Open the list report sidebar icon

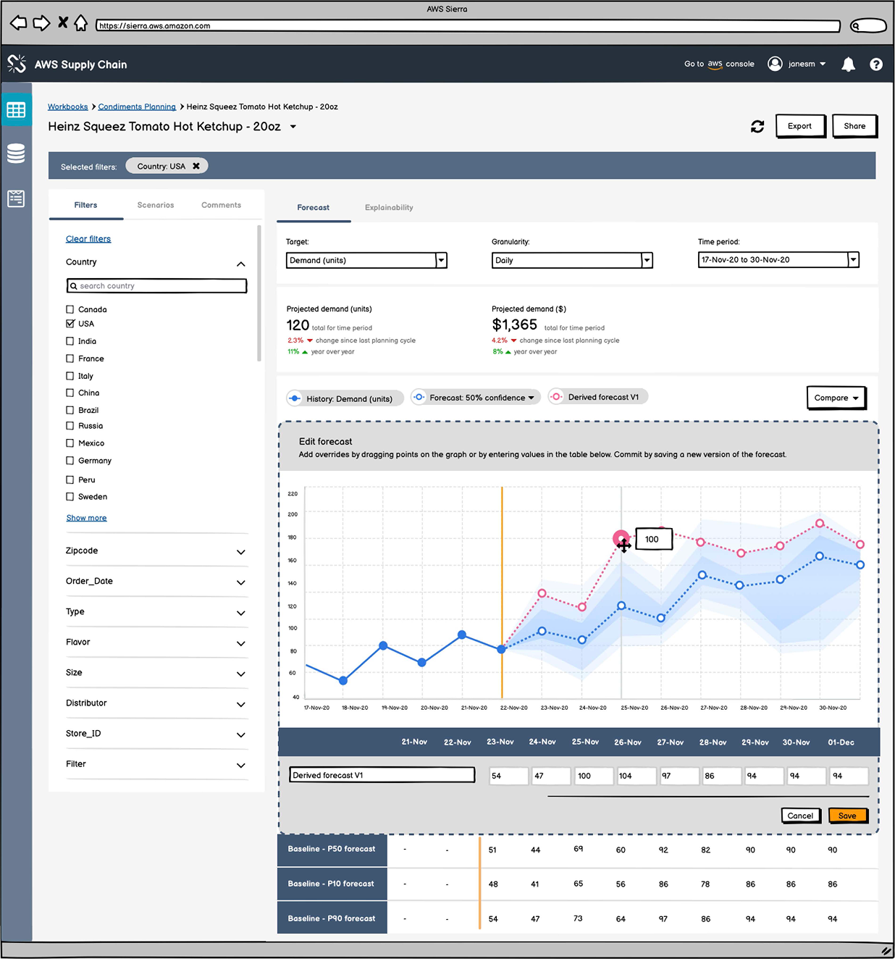(x=16, y=198)
